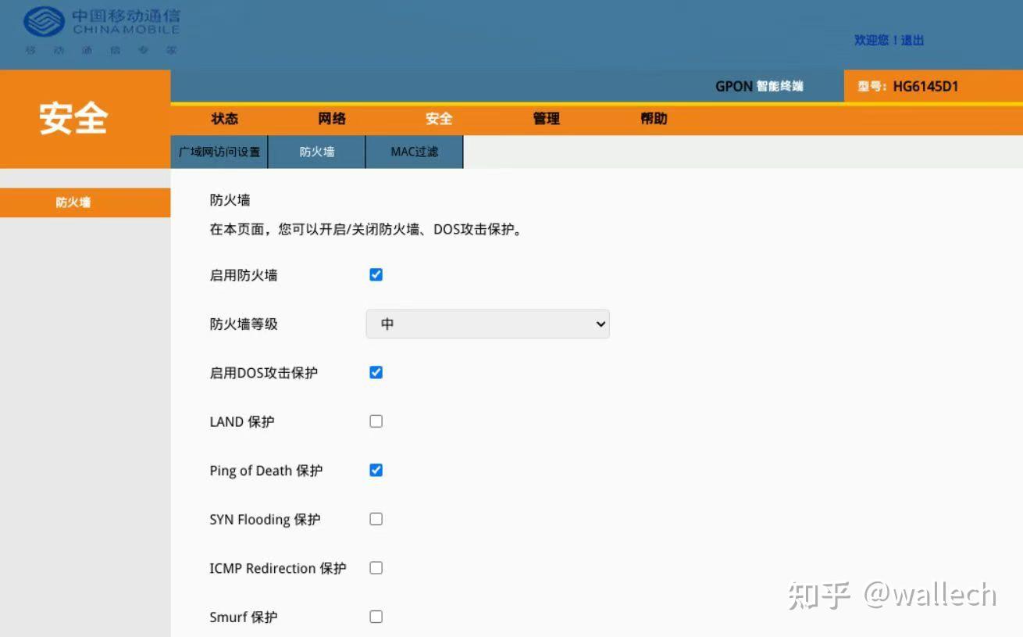Screen dimensions: 1023x637
Task: Click the dropdown arrow showing 中 level
Action: [598, 324]
